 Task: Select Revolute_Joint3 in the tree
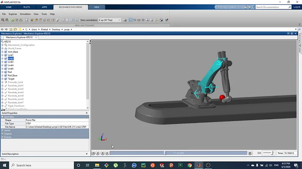pyautogui.click(x=16, y=92)
